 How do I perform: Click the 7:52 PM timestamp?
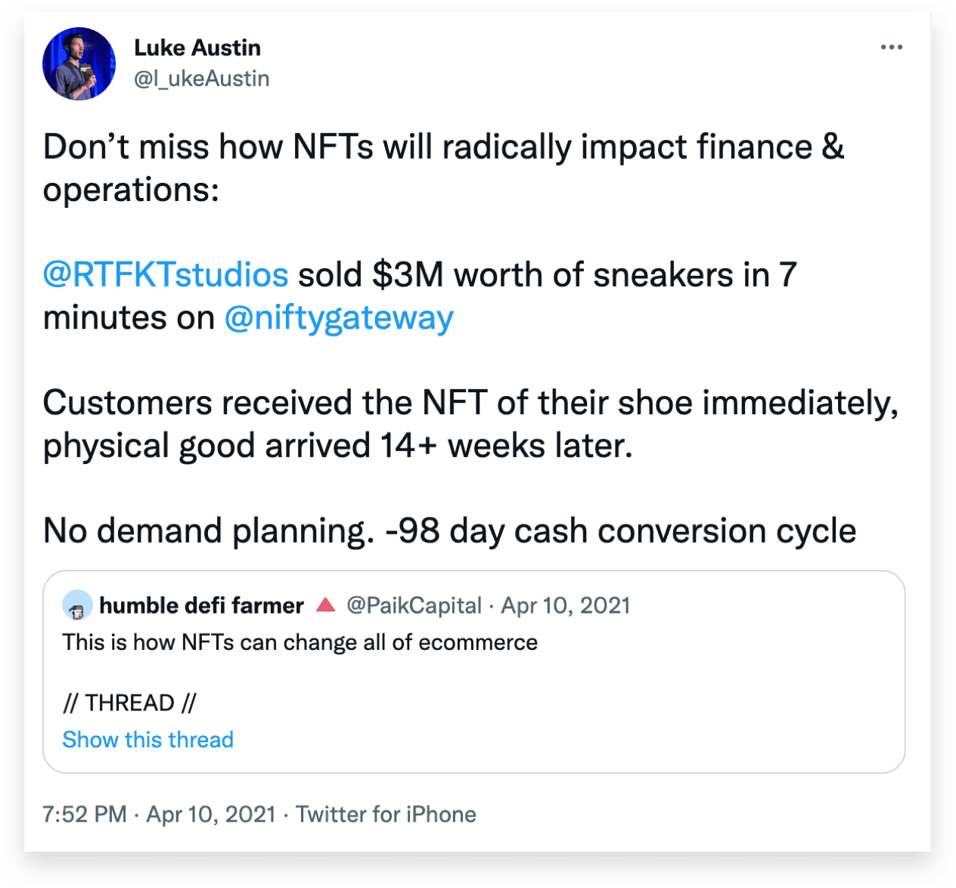click(85, 815)
